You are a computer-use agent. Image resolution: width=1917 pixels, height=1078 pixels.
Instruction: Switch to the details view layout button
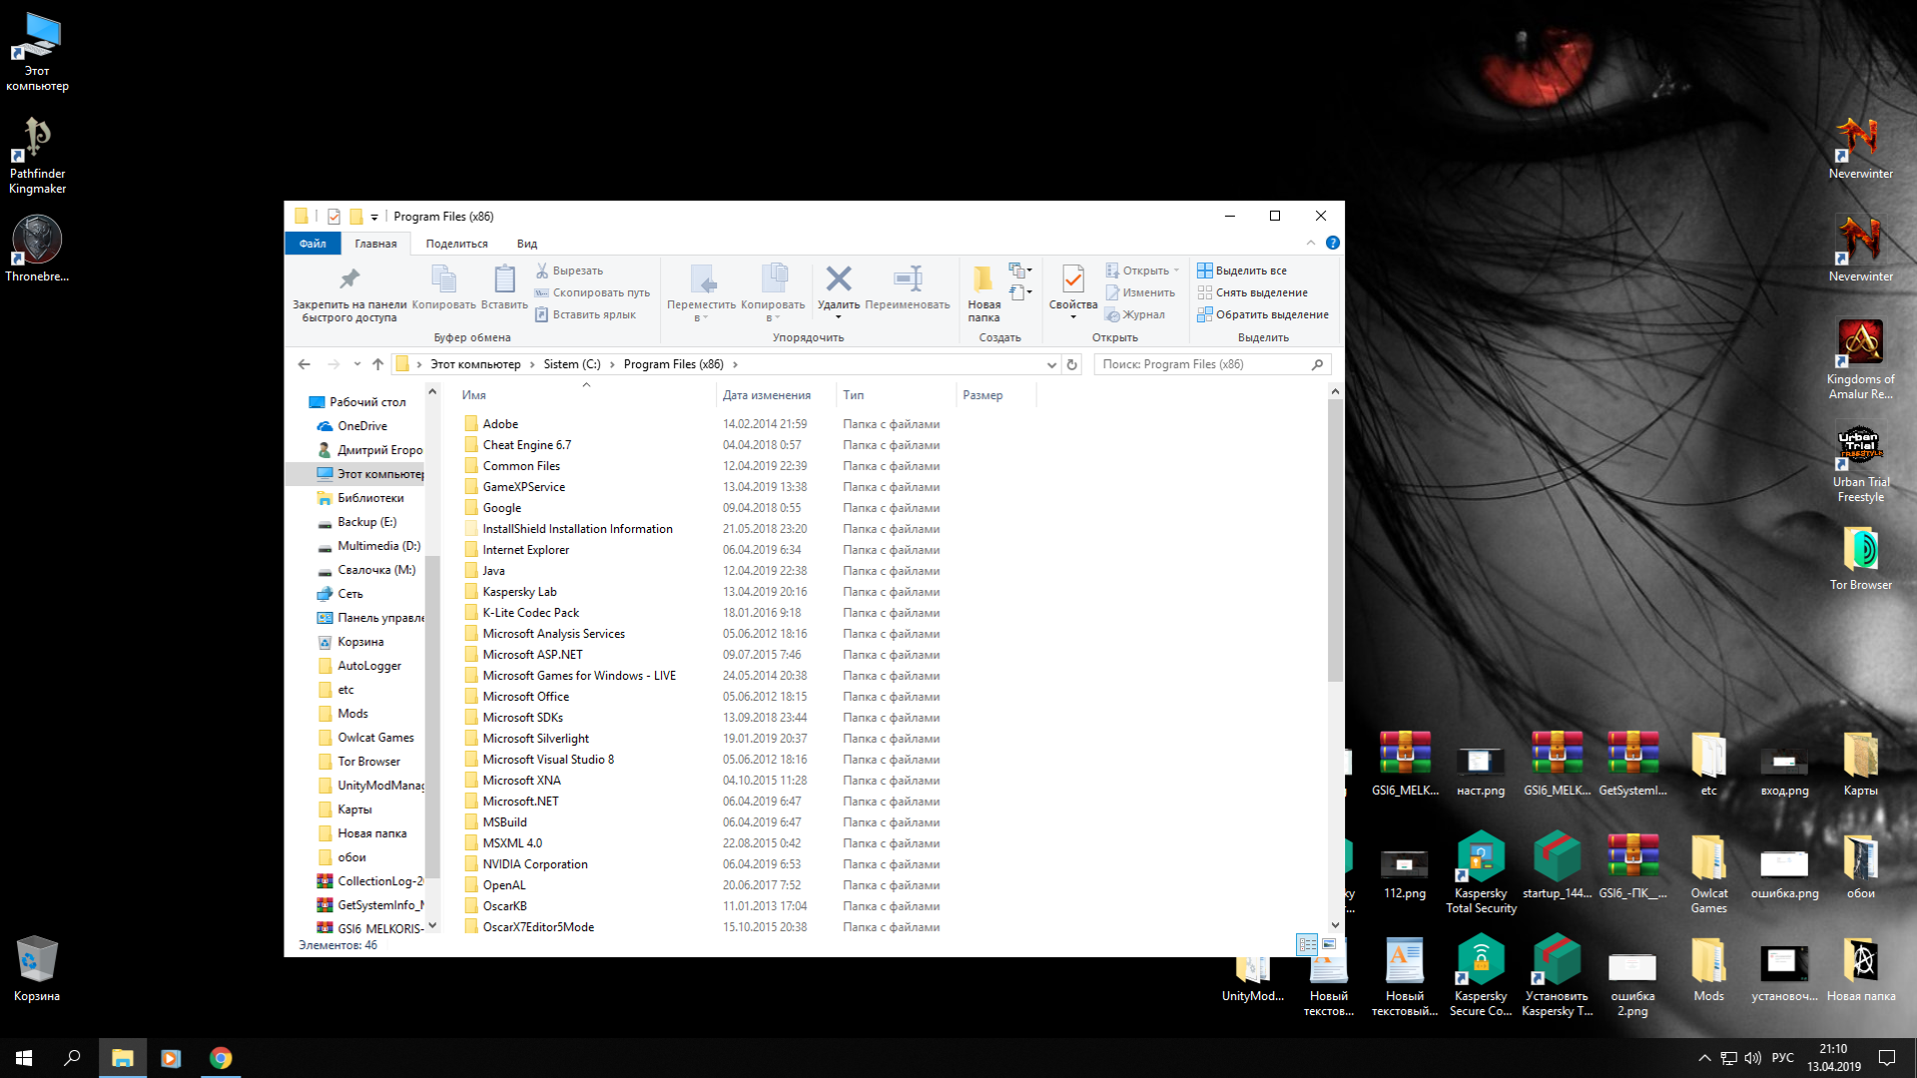pos(1306,944)
